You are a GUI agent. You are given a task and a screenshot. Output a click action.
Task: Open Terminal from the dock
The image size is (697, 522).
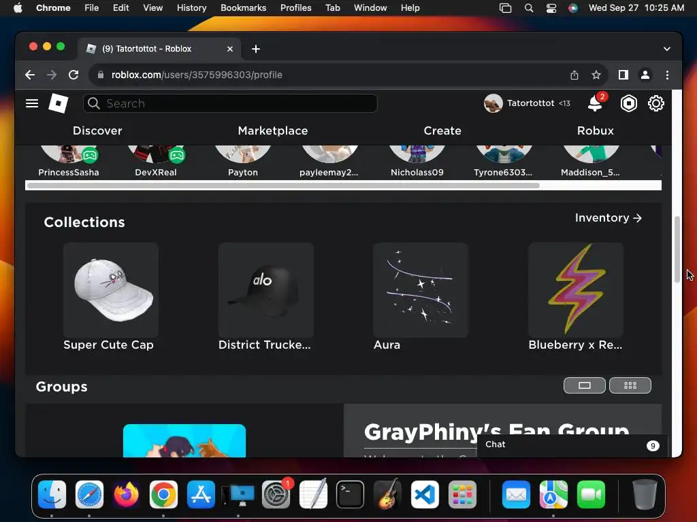[x=351, y=494]
